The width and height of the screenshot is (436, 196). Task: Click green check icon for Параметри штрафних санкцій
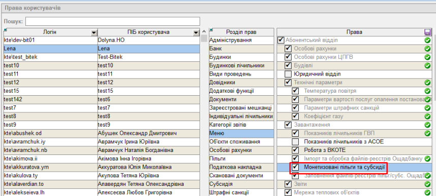[427, 108]
